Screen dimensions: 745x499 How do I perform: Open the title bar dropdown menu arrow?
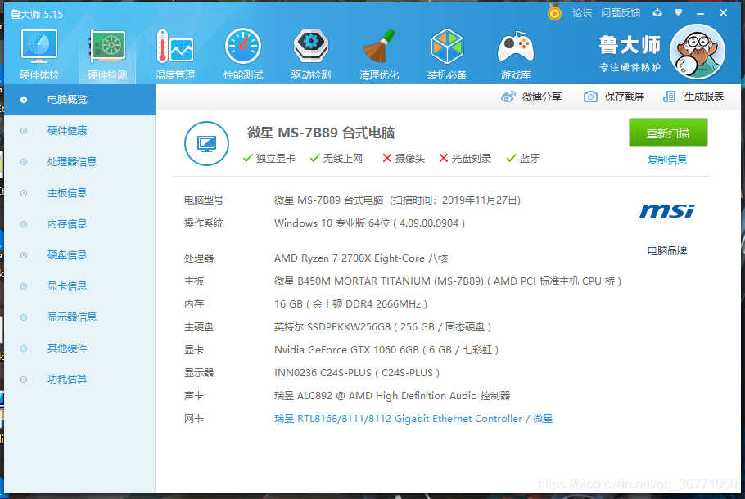tap(679, 12)
